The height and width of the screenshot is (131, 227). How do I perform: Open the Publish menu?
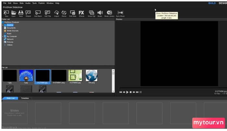42,3
